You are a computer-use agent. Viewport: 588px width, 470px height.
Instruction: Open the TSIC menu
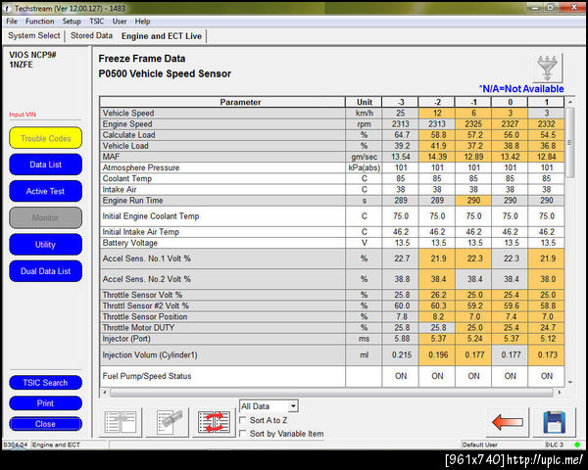coord(96,22)
